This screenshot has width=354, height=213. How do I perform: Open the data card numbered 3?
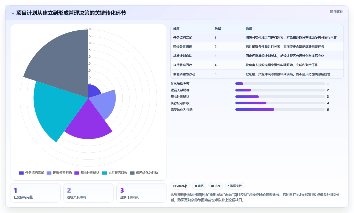coord(141,193)
